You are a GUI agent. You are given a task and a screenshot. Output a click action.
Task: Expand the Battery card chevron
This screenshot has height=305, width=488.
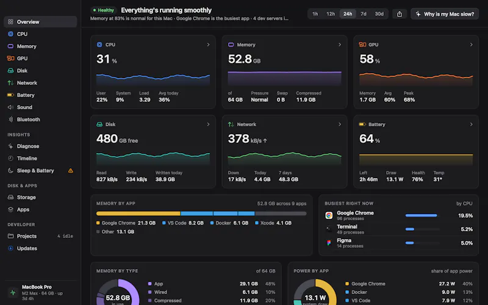point(471,124)
